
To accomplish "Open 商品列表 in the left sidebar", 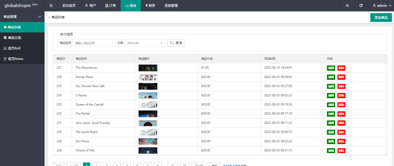I will (x=22, y=27).
